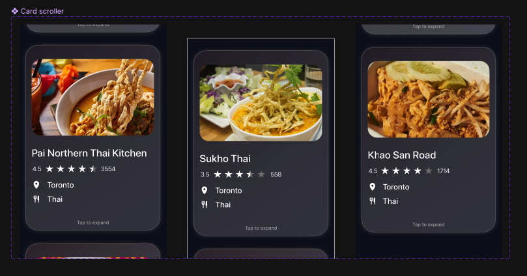Click half star rating on Pai Northern Thai Kitchen

(x=93, y=169)
